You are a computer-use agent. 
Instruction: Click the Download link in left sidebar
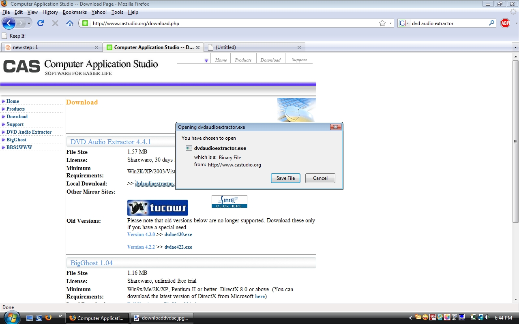[x=17, y=117]
